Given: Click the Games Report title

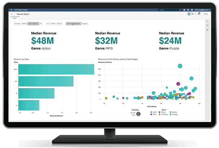Looking at the screenshot, I should tap(23, 14).
